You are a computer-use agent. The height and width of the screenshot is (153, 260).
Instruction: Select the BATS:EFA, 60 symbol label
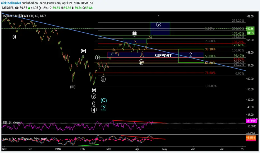[10, 8]
